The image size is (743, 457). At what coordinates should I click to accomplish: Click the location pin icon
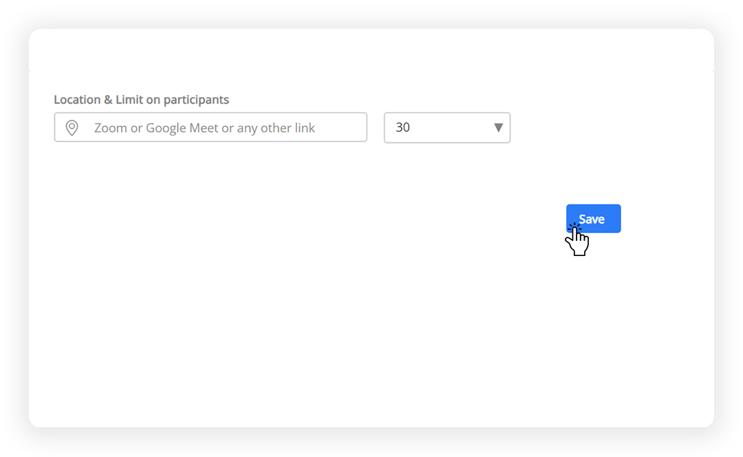(x=72, y=127)
